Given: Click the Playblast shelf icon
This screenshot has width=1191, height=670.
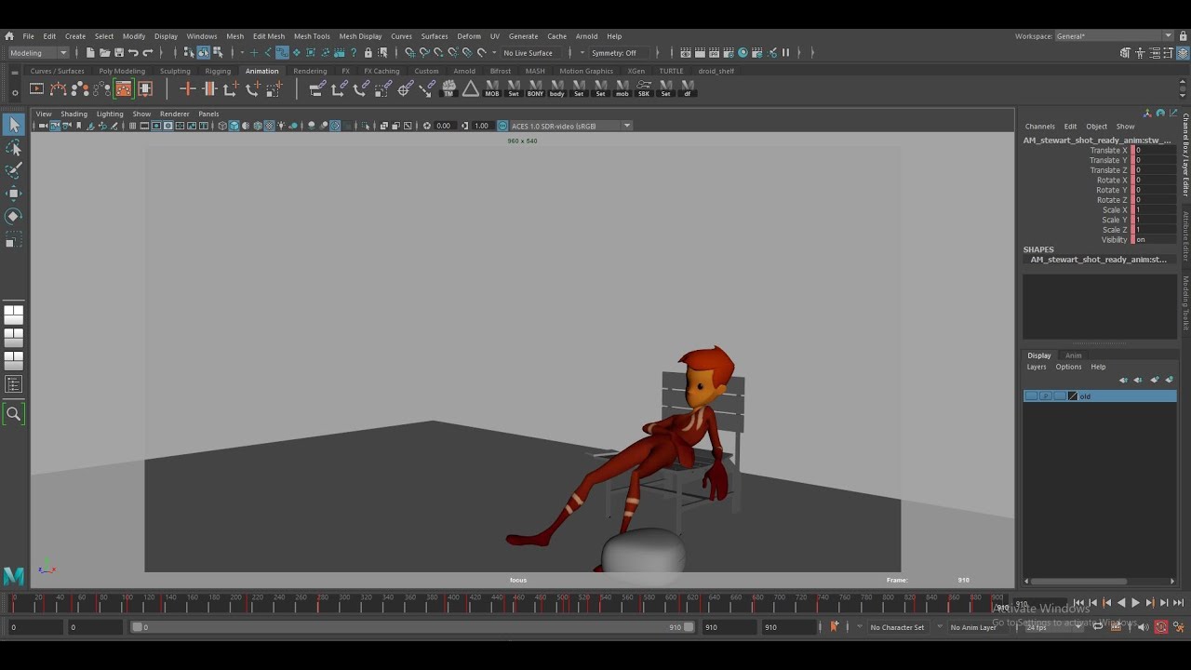Looking at the screenshot, I should (x=36, y=88).
